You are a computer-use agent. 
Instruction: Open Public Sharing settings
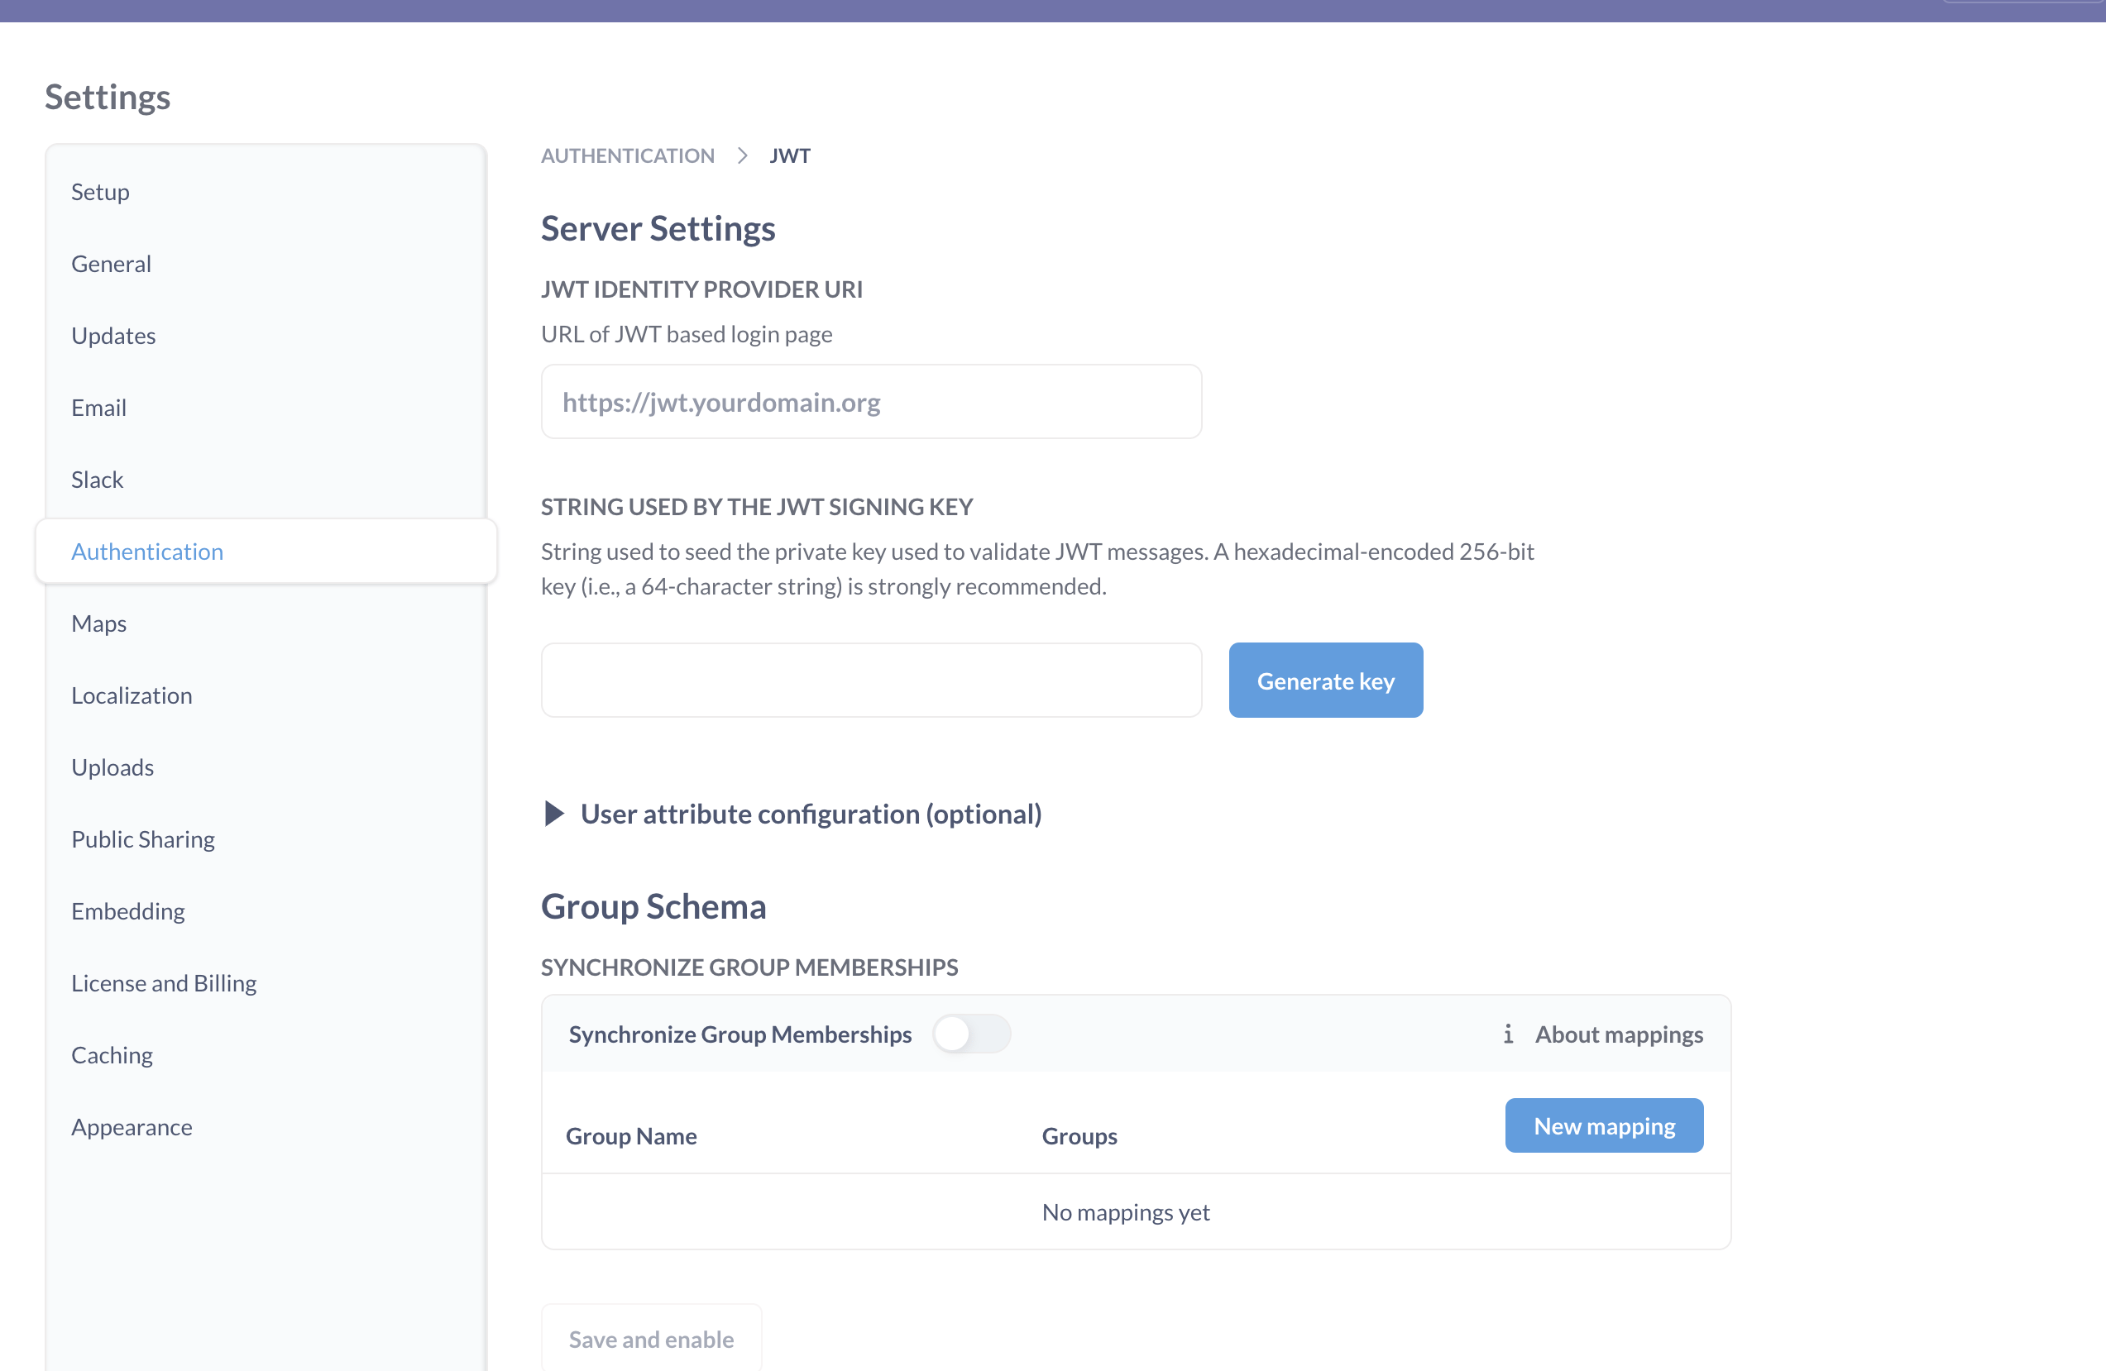click(x=142, y=839)
